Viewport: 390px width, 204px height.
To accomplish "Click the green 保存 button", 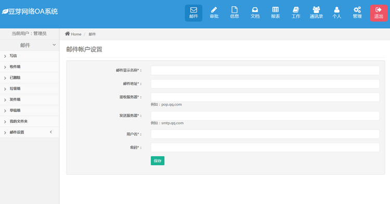I will coord(158,161).
